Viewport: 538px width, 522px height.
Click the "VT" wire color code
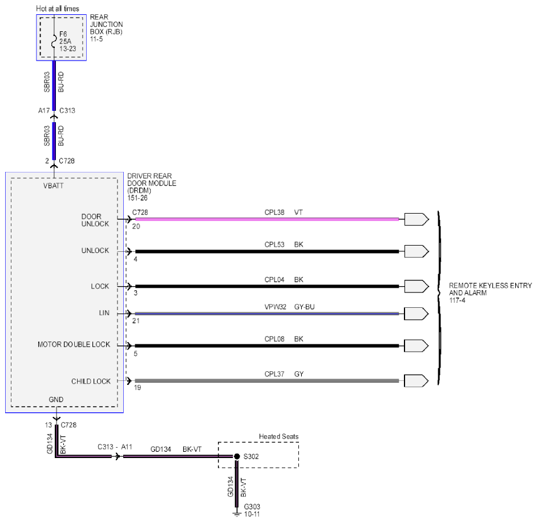[298, 212]
